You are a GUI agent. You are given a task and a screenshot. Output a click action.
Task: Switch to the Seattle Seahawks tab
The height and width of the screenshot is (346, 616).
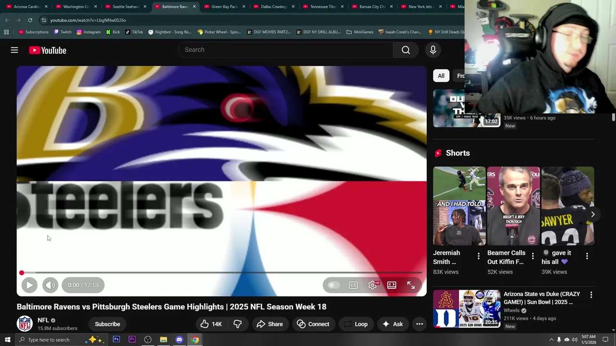click(125, 7)
